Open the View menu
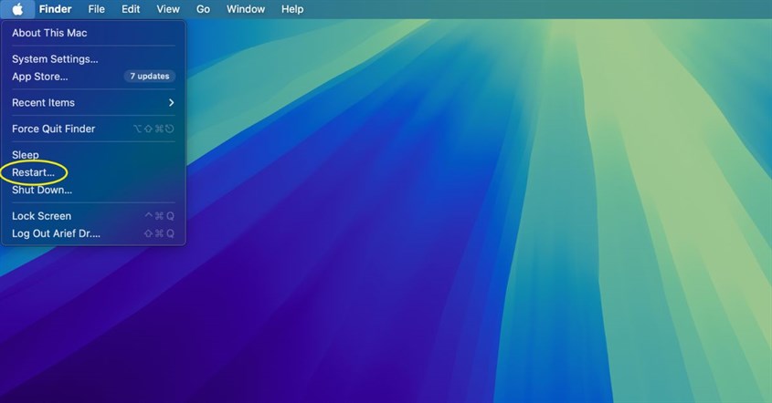Image resolution: width=772 pixels, height=403 pixels. [x=168, y=9]
